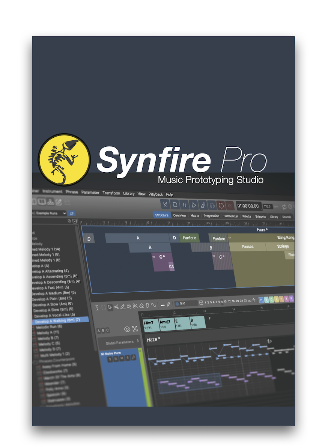This screenshot has height=447, width=316.
Task: Select the Develop A Walking phrase in the sidebar
Action: tap(56, 320)
